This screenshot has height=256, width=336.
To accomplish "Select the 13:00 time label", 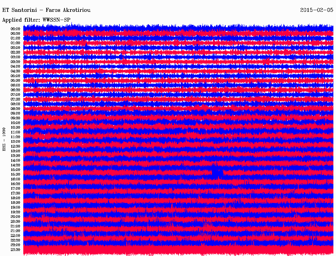I will pyautogui.click(x=15, y=151).
